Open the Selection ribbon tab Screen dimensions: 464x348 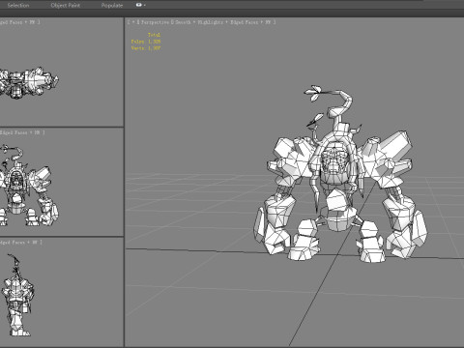[x=18, y=5]
